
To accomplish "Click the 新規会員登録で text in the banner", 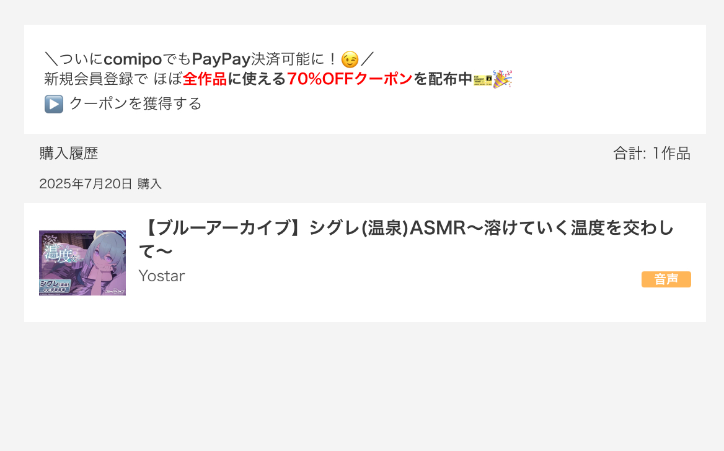I will point(96,79).
